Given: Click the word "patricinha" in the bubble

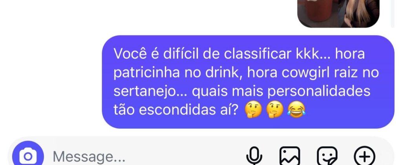Looking at the screenshot, I should 146,73.
